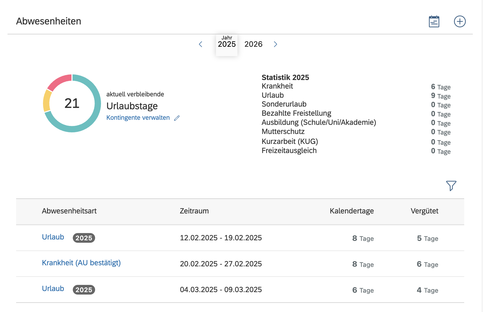The height and width of the screenshot is (312, 483).
Task: Click the pencil edit icon beside Kontingente
Action: pos(177,118)
